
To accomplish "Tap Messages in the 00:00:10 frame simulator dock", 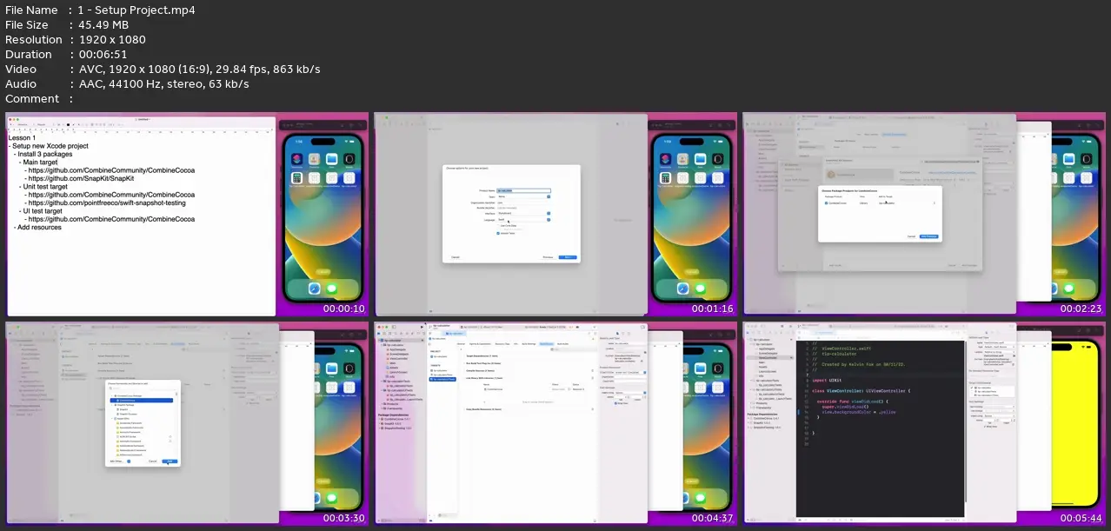I will click(331, 289).
